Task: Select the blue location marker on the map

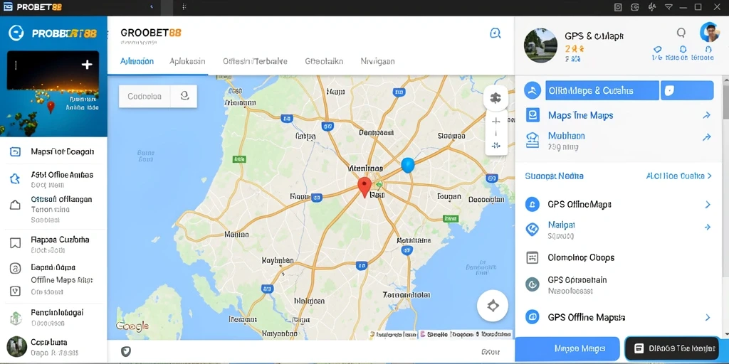Action: (407, 165)
